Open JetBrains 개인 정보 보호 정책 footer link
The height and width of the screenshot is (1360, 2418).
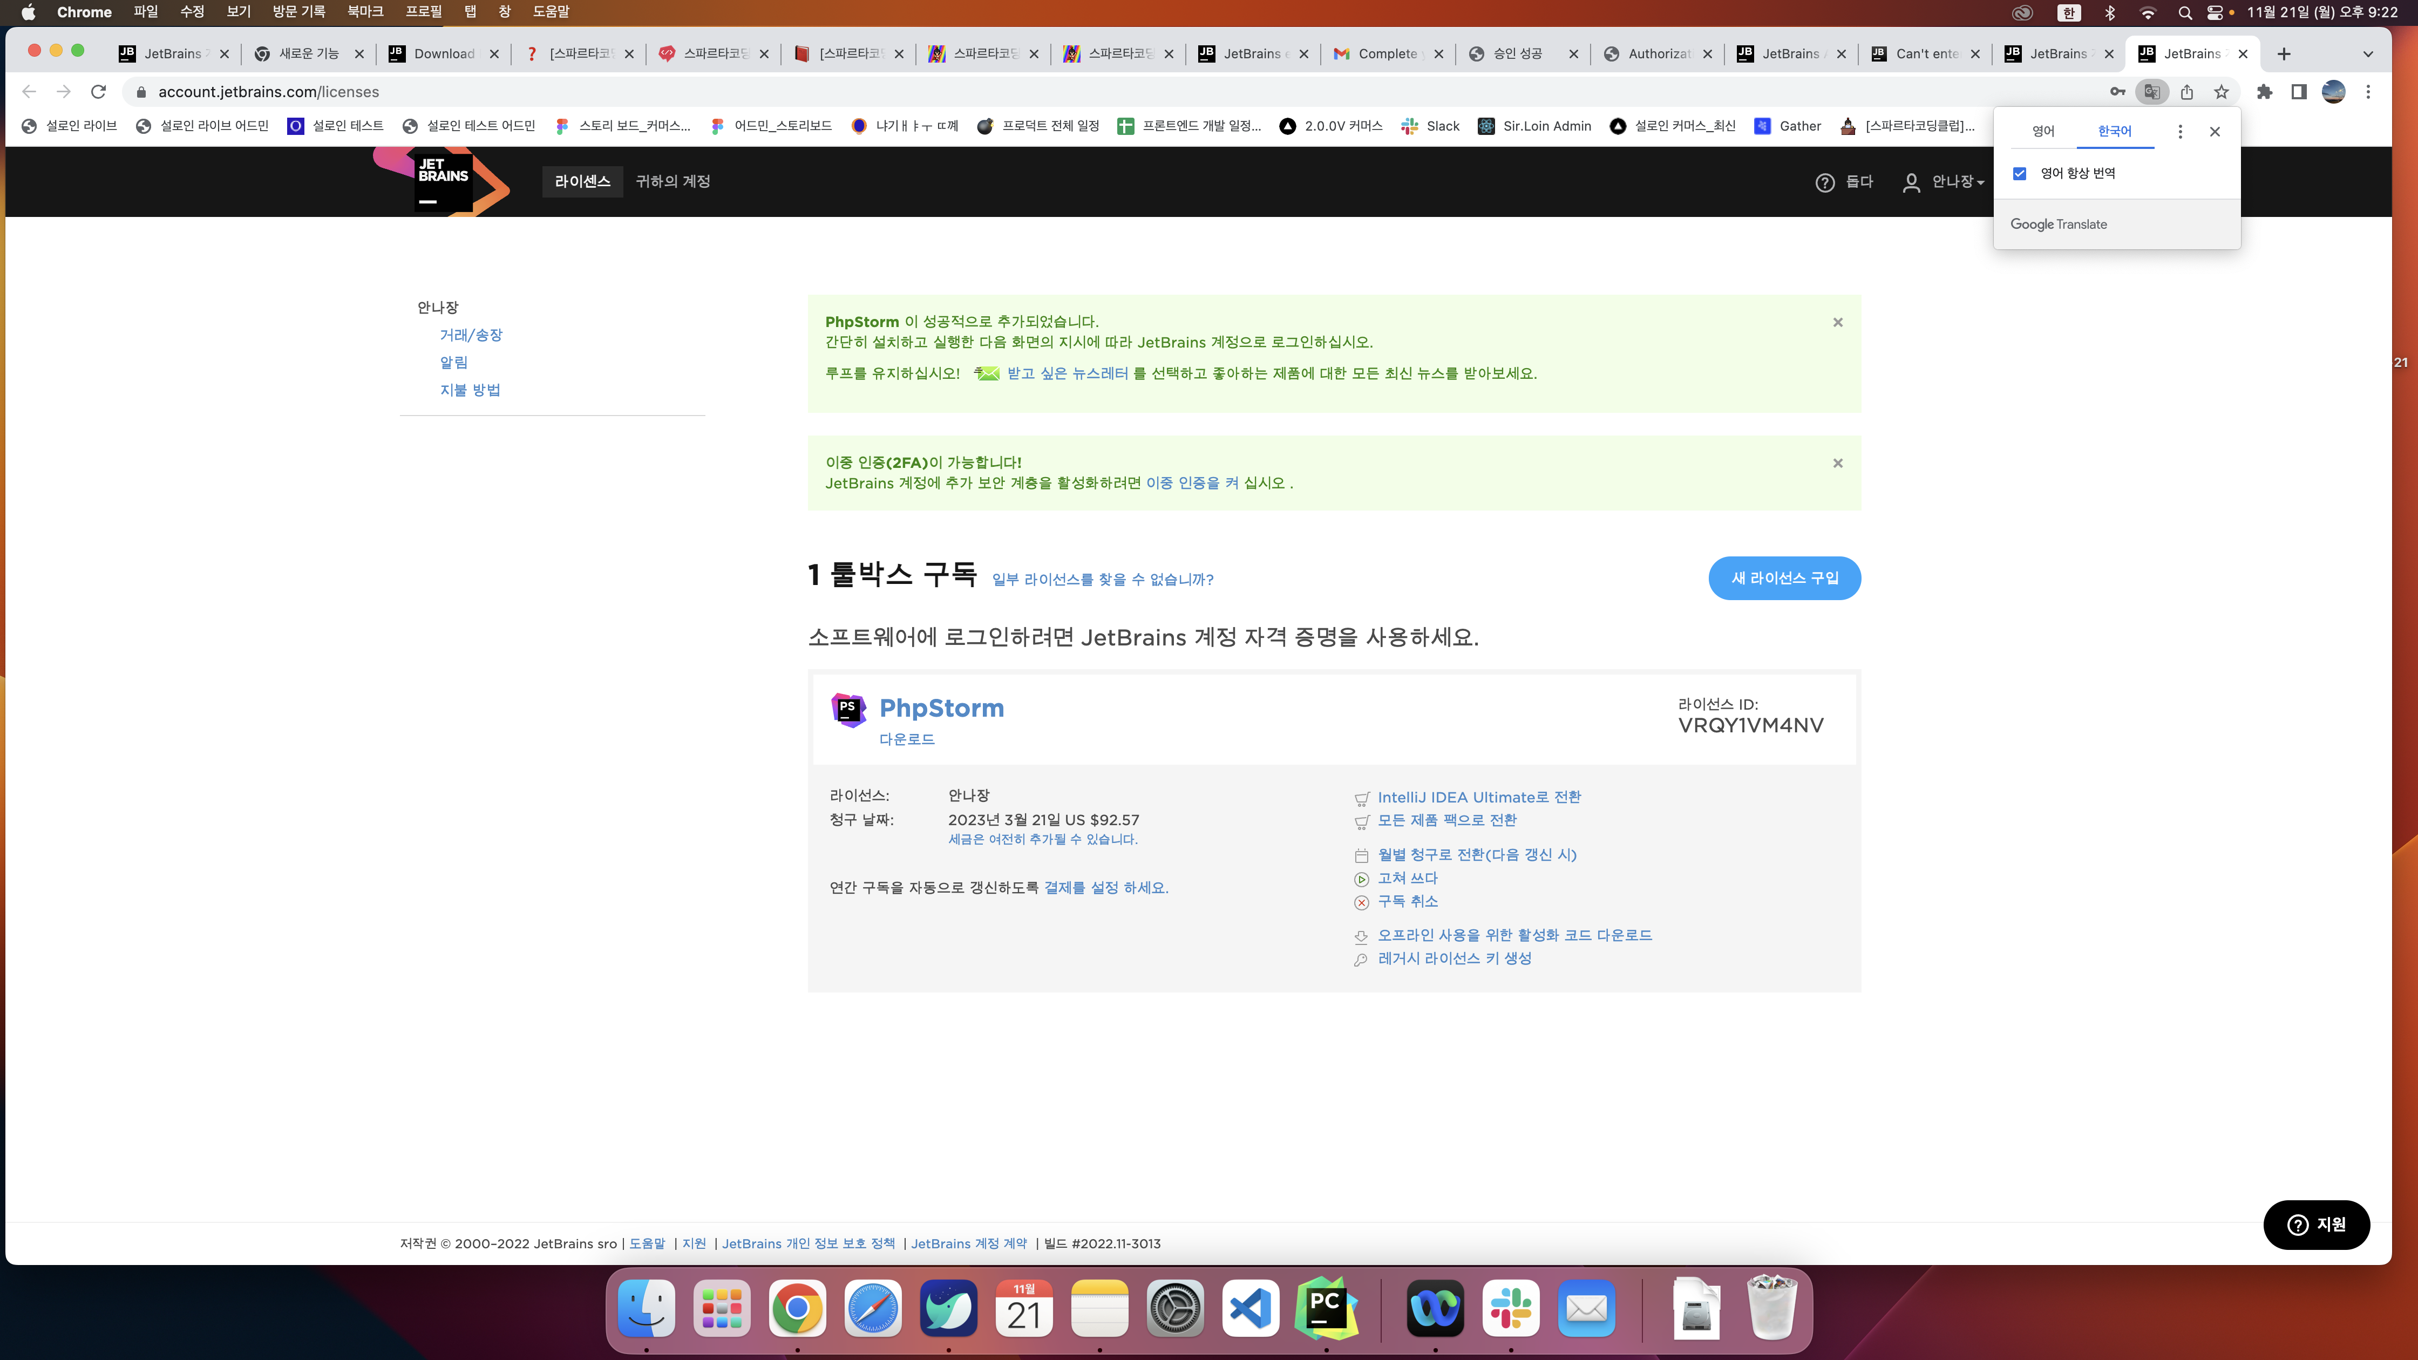point(808,1243)
